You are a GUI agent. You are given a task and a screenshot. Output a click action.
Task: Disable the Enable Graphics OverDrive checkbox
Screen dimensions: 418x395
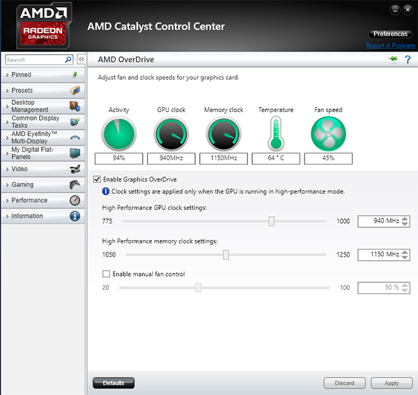pyautogui.click(x=97, y=179)
